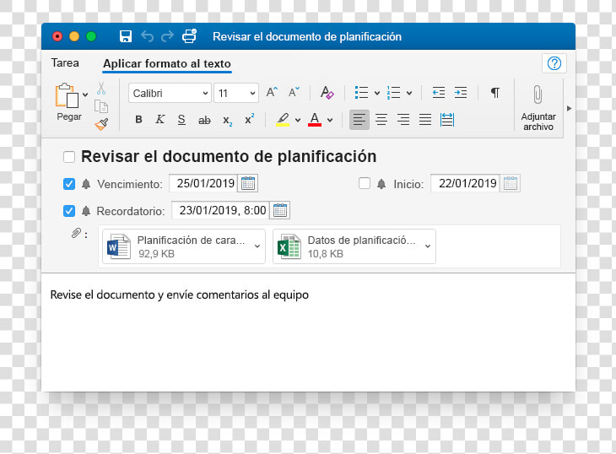Open font color dropdown arrow
This screenshot has height=454, width=616.
[330, 120]
